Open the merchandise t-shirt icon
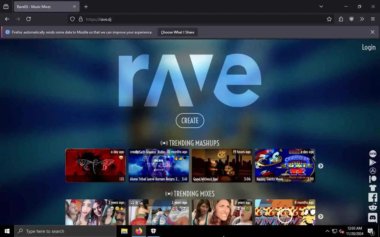The height and width of the screenshot is (237, 380). [x=373, y=188]
